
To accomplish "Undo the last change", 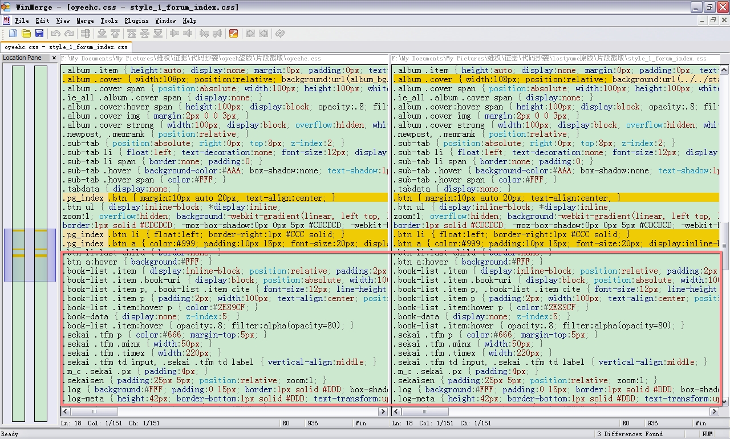I will 56,34.
